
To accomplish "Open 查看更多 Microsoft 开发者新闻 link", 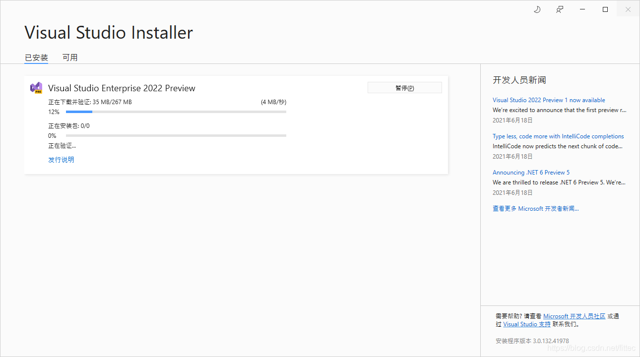I will pos(536,209).
